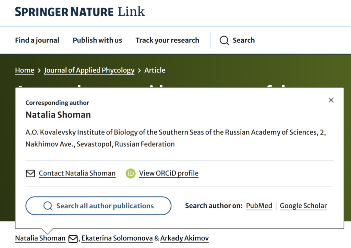351x248 pixels.
Task: Go to Home breadcrumb link
Action: click(25, 70)
